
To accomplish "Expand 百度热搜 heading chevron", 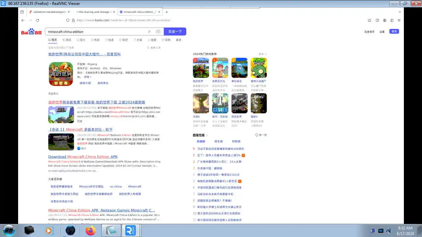I will (207, 135).
